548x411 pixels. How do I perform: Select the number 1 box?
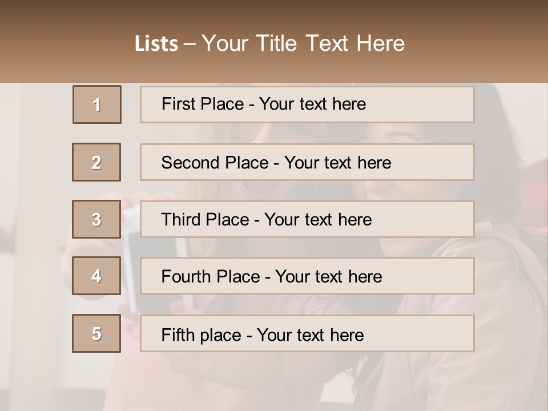(97, 104)
